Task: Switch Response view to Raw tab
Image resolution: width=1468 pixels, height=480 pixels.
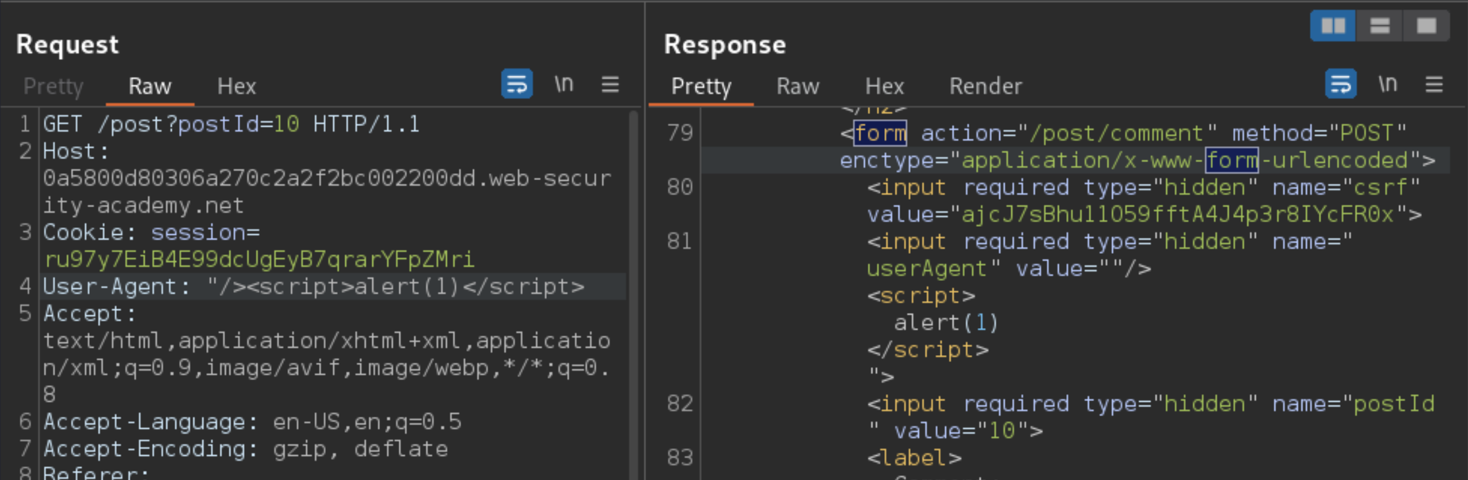Action: pyautogui.click(x=798, y=86)
